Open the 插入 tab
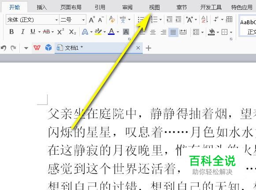This screenshot has height=190, width=256. pos(41,7)
